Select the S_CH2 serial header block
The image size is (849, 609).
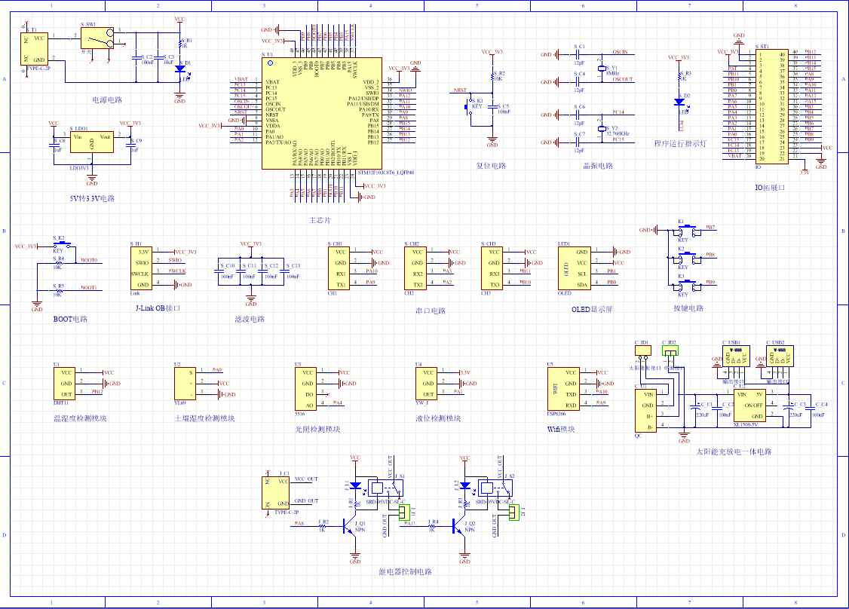(x=416, y=268)
